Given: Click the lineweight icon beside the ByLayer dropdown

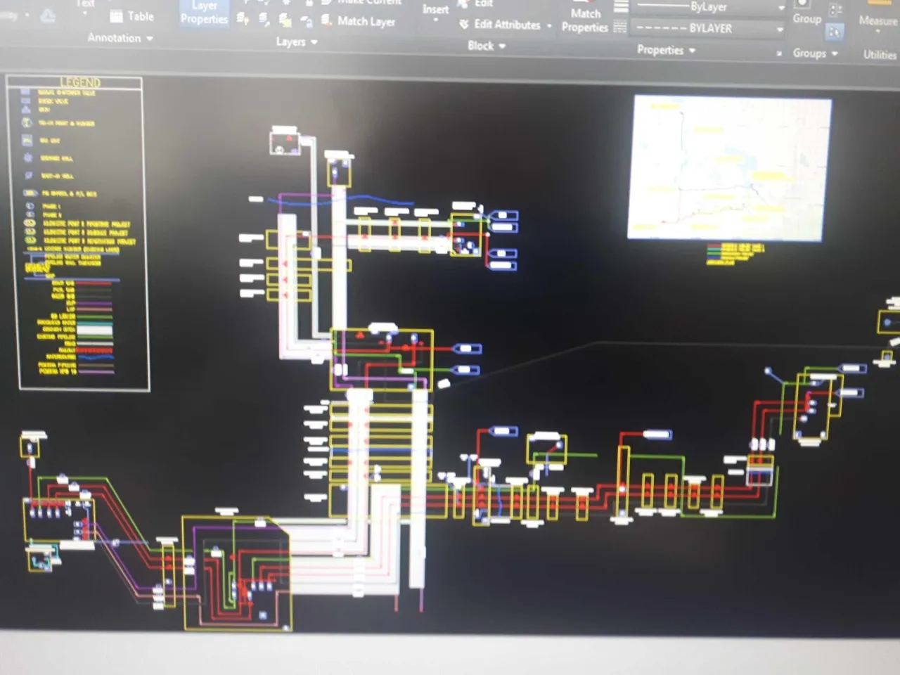Looking at the screenshot, I should point(621,7).
